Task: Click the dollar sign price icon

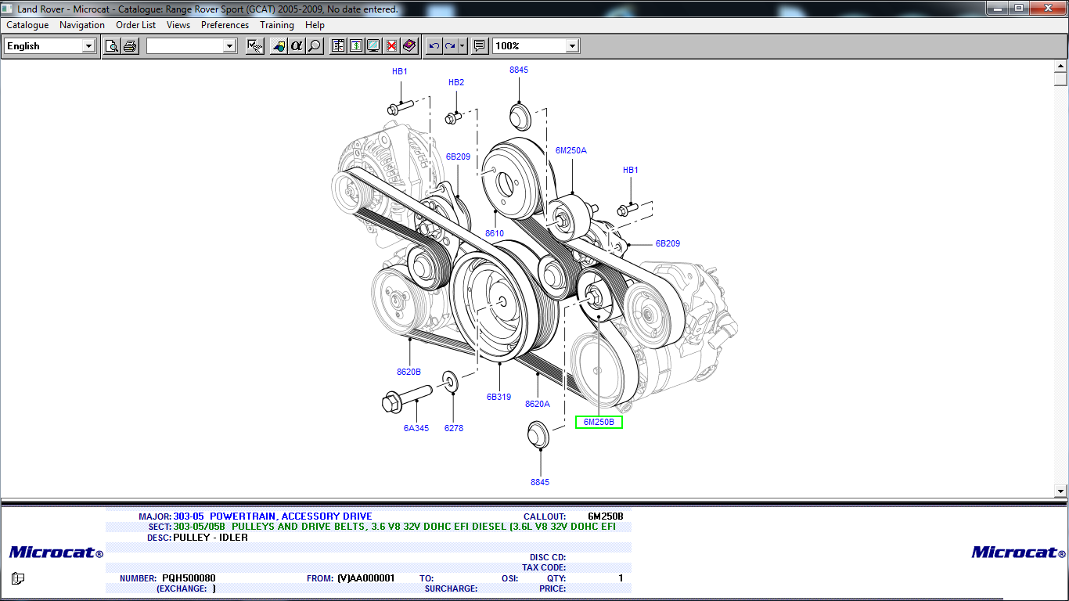Action: click(356, 46)
